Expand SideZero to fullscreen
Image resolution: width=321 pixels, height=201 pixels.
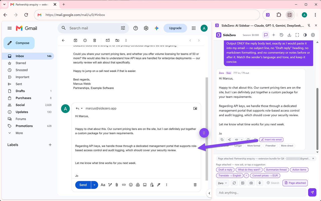pos(297,35)
